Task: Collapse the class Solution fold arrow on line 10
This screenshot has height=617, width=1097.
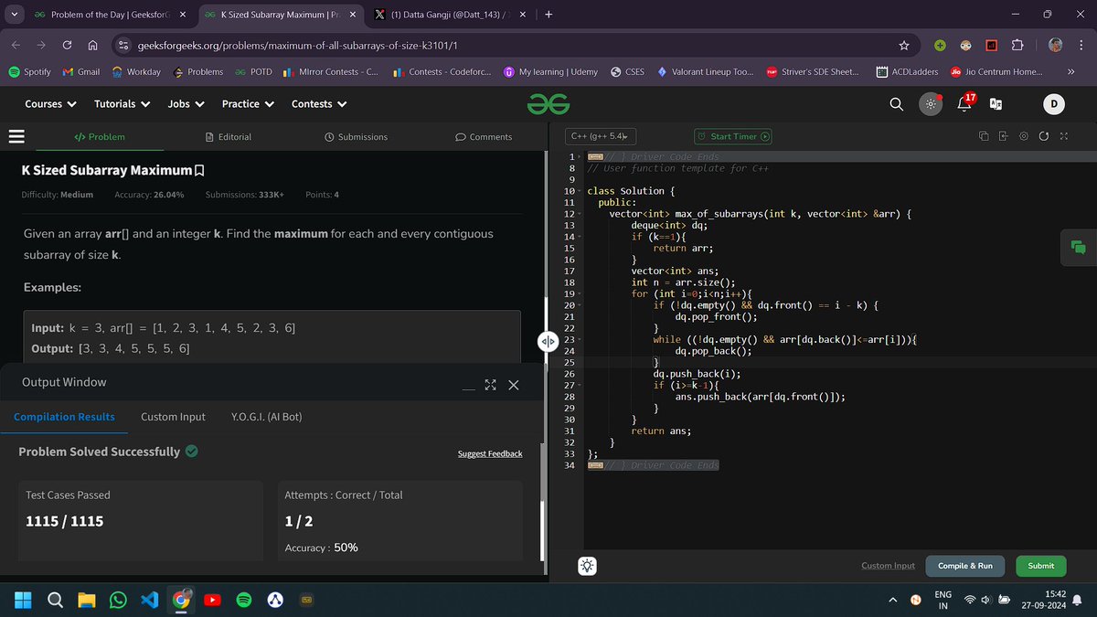Action: pos(580,191)
